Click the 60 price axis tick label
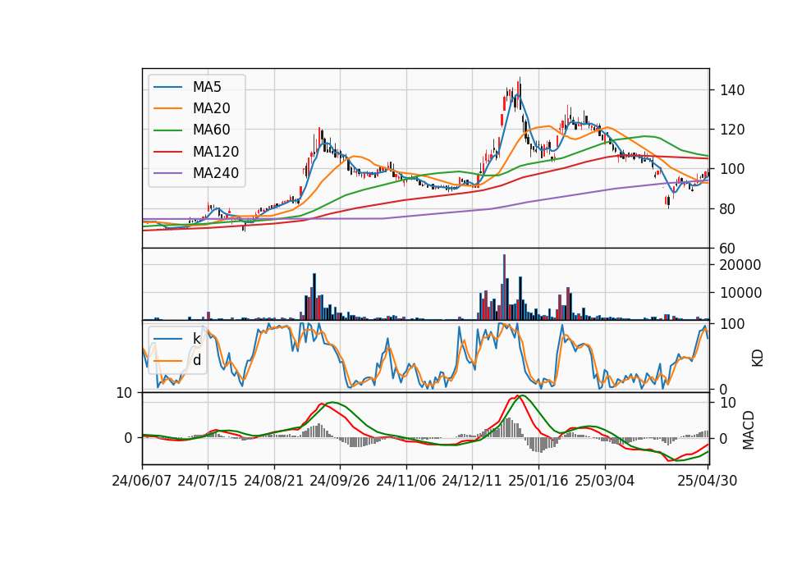 click(728, 249)
